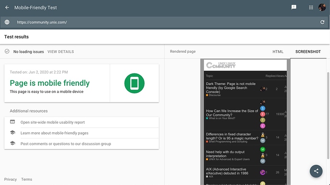Image resolution: width=330 pixels, height=185 pixels.
Task: Edit the community.unix.com URL field
Action: (x=164, y=22)
